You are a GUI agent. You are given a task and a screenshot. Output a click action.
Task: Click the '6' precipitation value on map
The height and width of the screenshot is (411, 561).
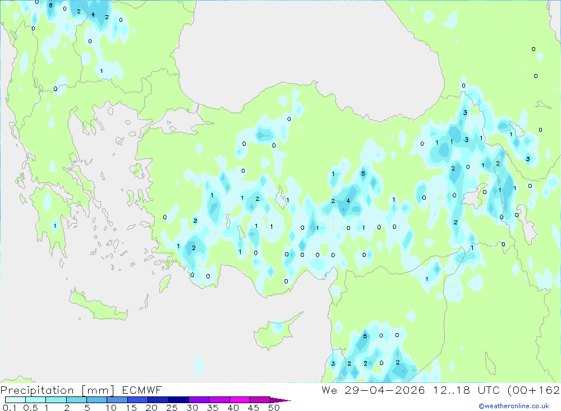(50, 6)
